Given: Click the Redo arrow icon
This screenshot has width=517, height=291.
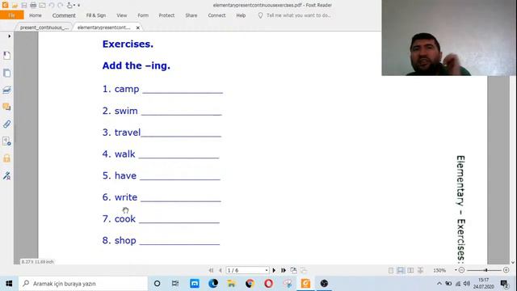Looking at the screenshot, I should [x=60, y=6].
